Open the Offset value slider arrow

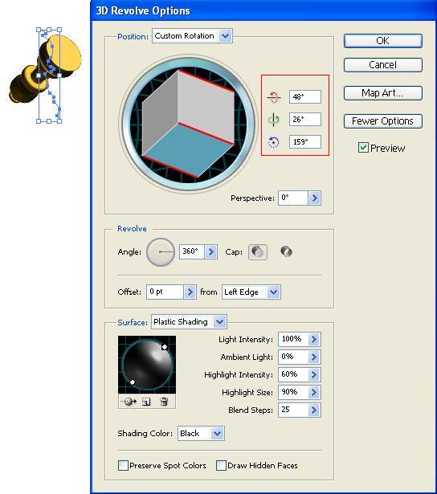pyautogui.click(x=190, y=292)
